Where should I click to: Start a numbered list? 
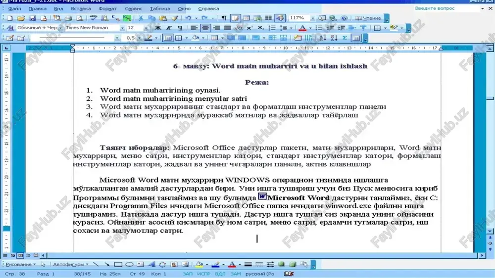(272, 28)
